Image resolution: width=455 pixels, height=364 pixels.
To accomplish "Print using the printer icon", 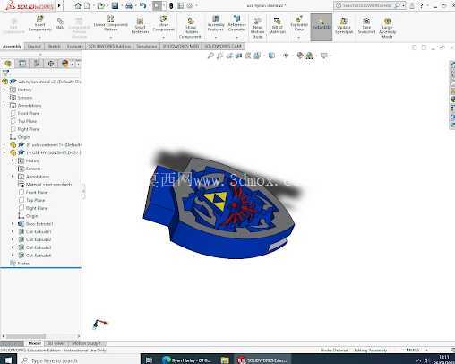I will pos(129,5).
